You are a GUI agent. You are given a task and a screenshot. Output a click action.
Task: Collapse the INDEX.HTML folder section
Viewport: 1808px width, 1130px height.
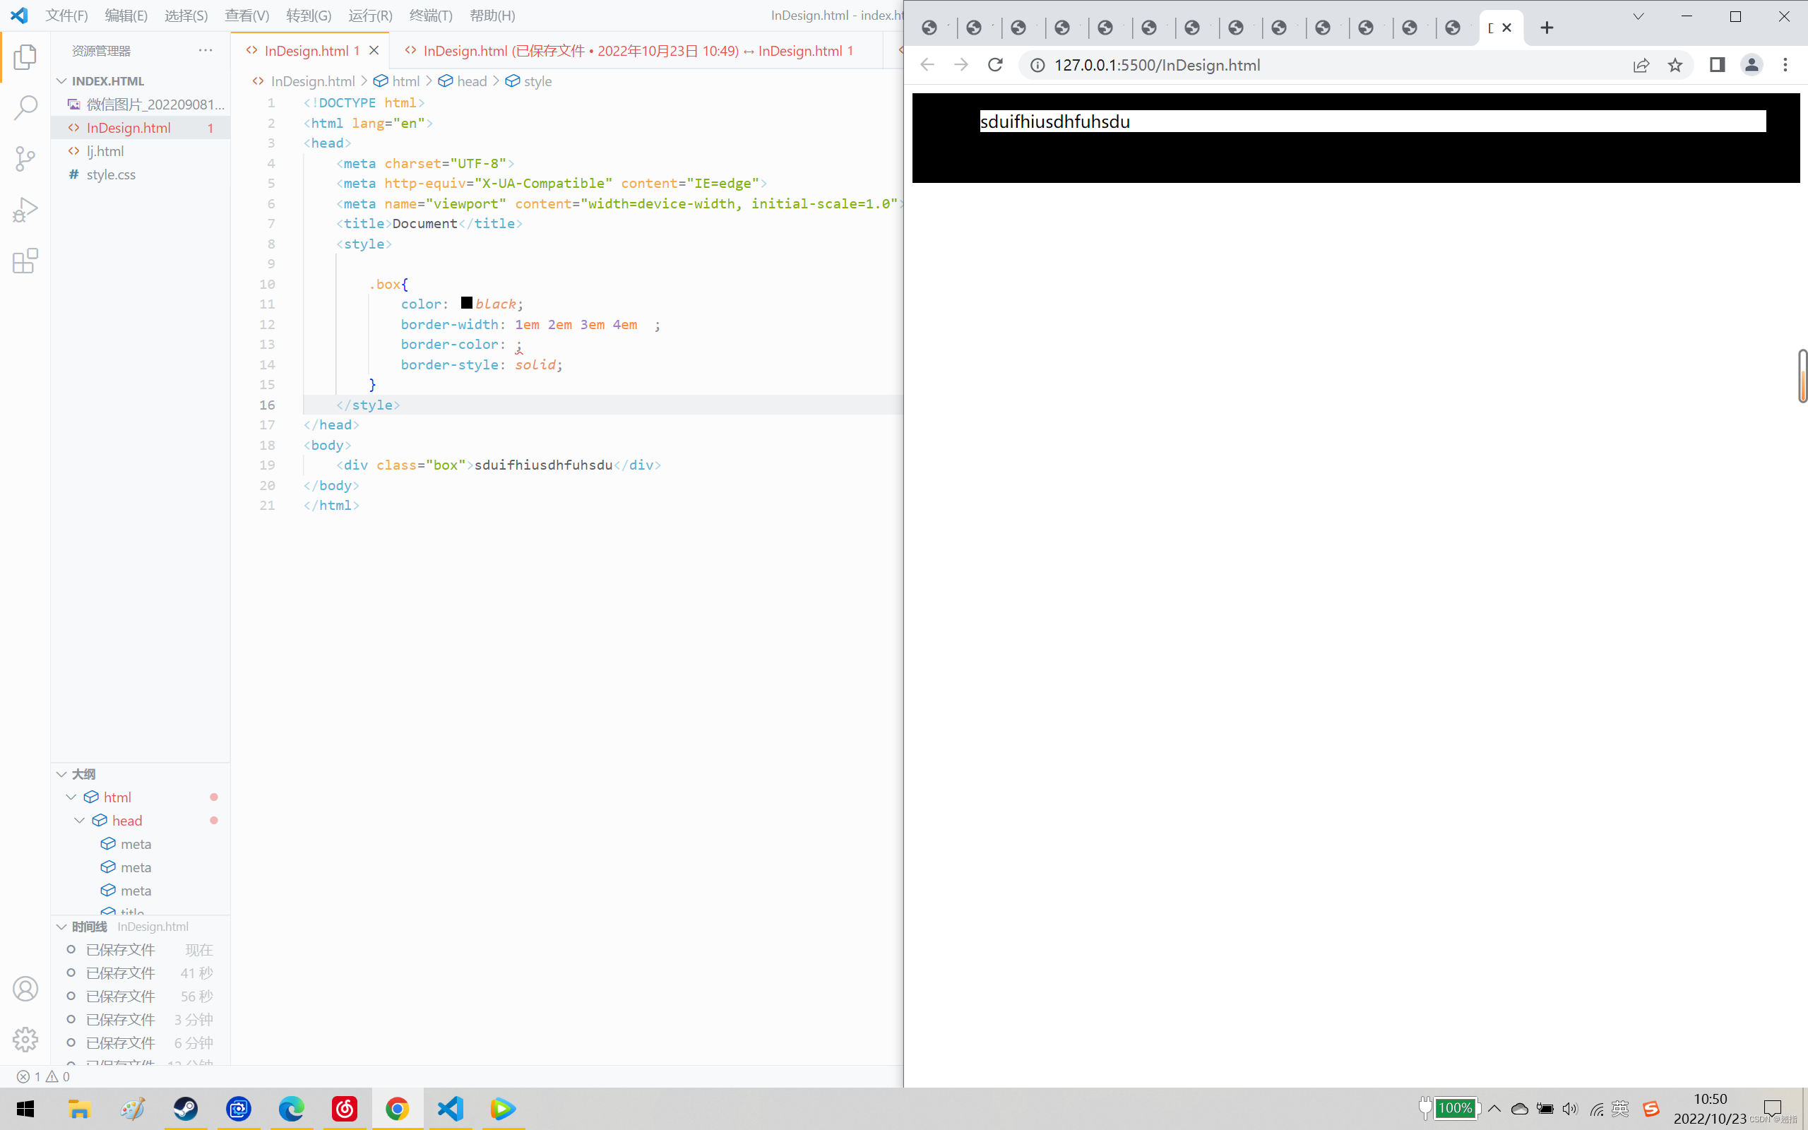click(x=62, y=81)
